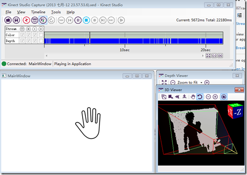Click timeline zoom-to-fit icon below tracks
The height and width of the screenshot is (175, 247).
208,56
